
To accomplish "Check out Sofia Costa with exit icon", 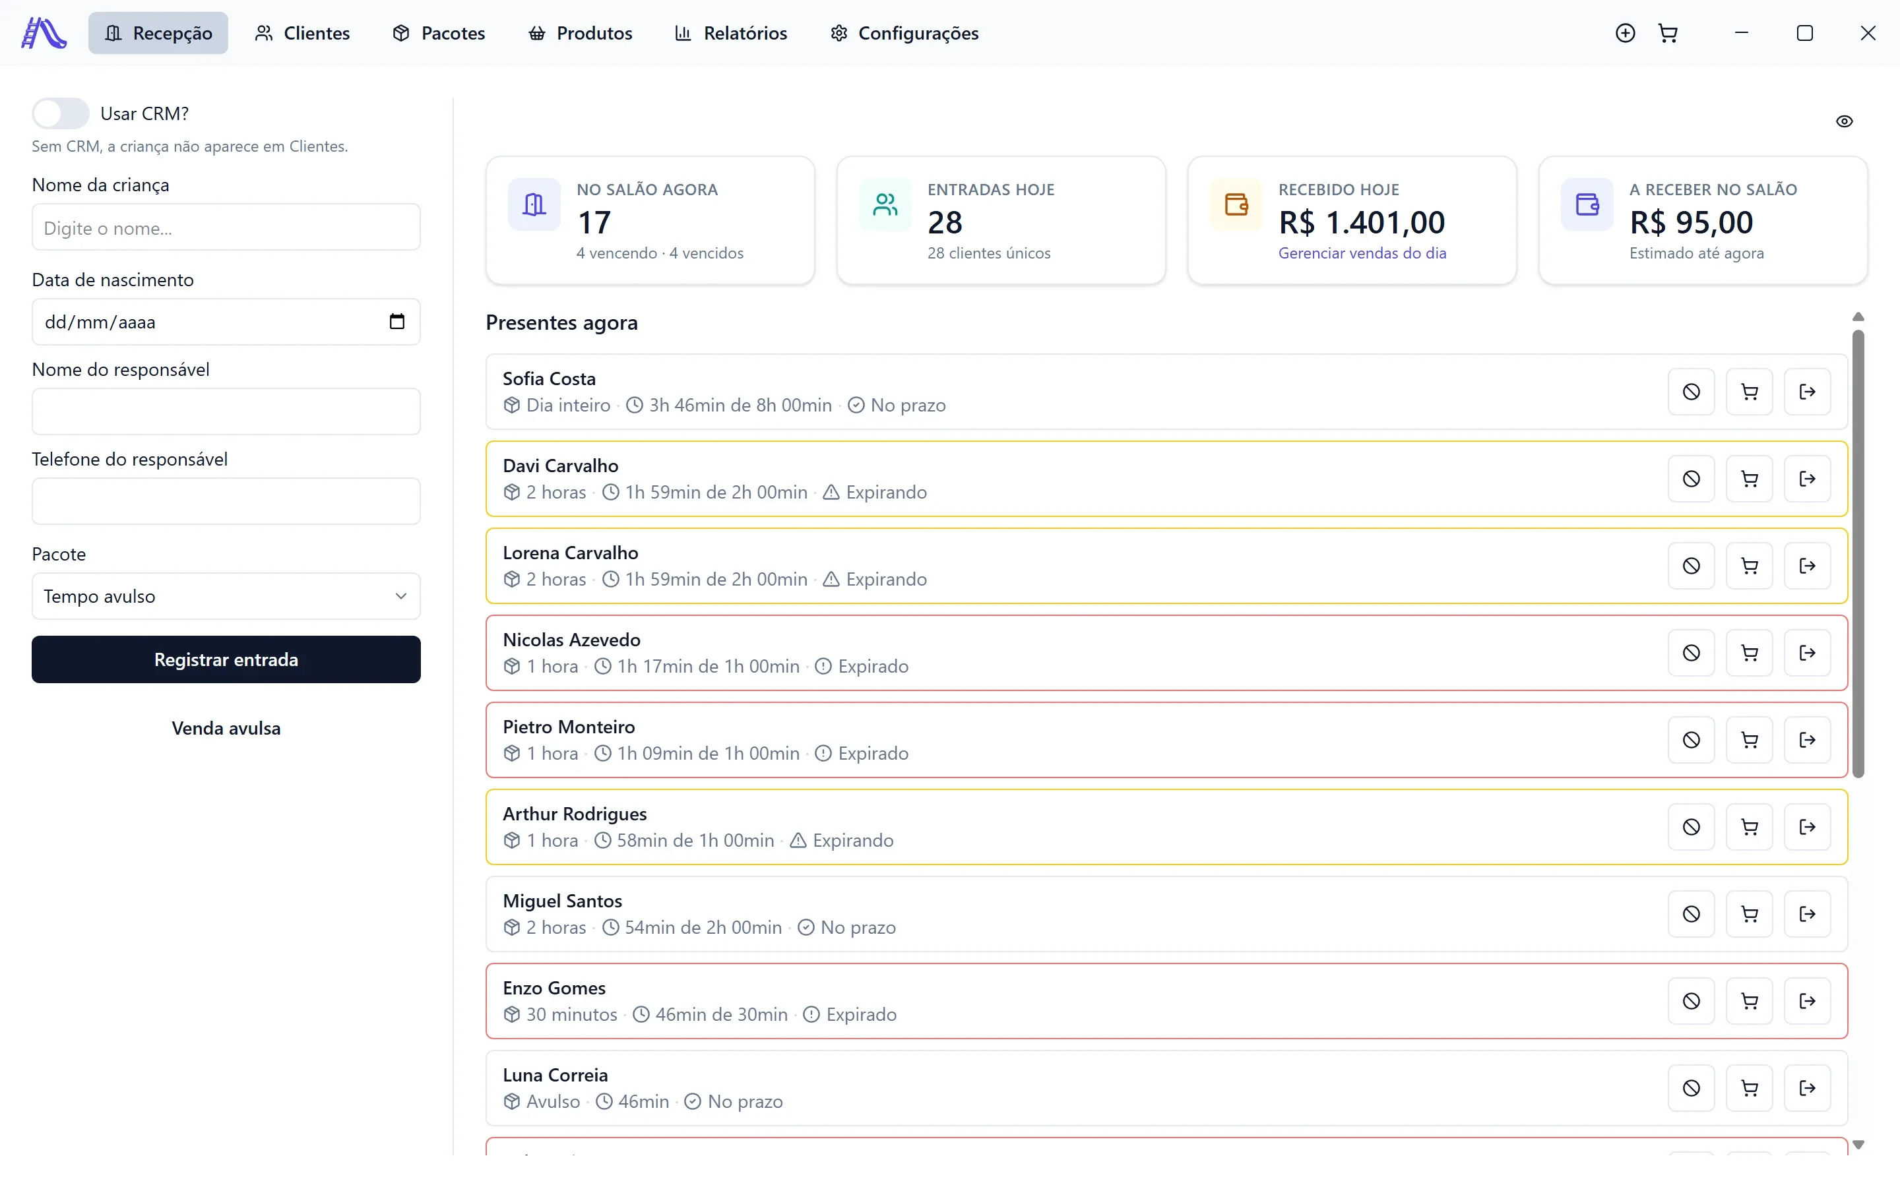I will [x=1808, y=392].
